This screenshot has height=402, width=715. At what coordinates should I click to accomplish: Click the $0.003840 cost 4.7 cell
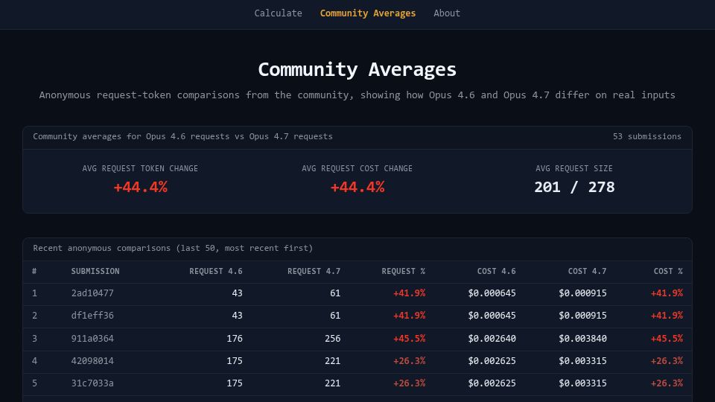582,339
